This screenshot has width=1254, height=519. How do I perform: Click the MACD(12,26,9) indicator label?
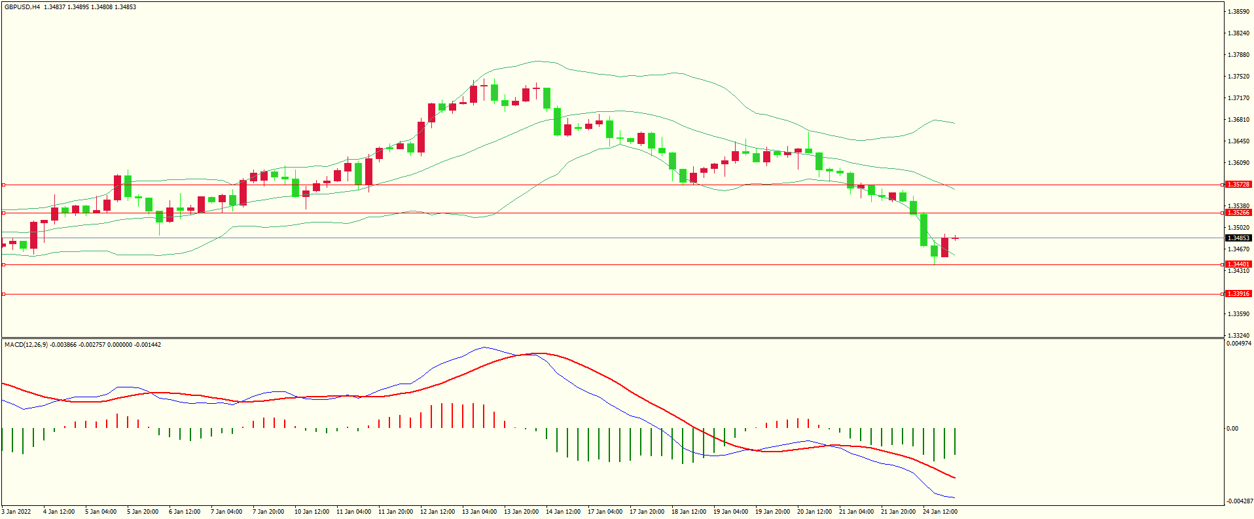[x=26, y=345]
